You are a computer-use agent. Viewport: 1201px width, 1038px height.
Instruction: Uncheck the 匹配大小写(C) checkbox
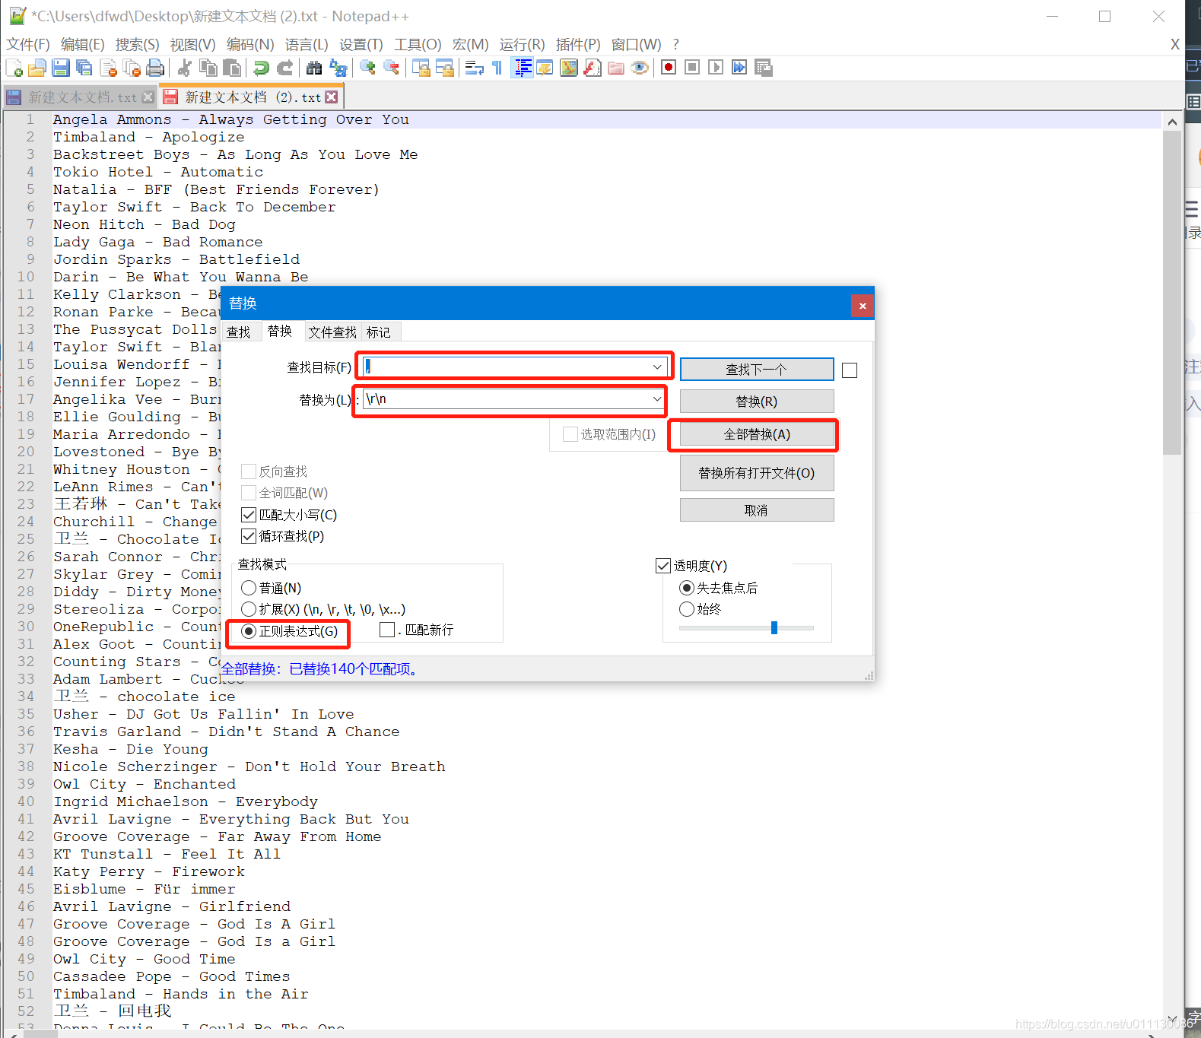tap(249, 515)
